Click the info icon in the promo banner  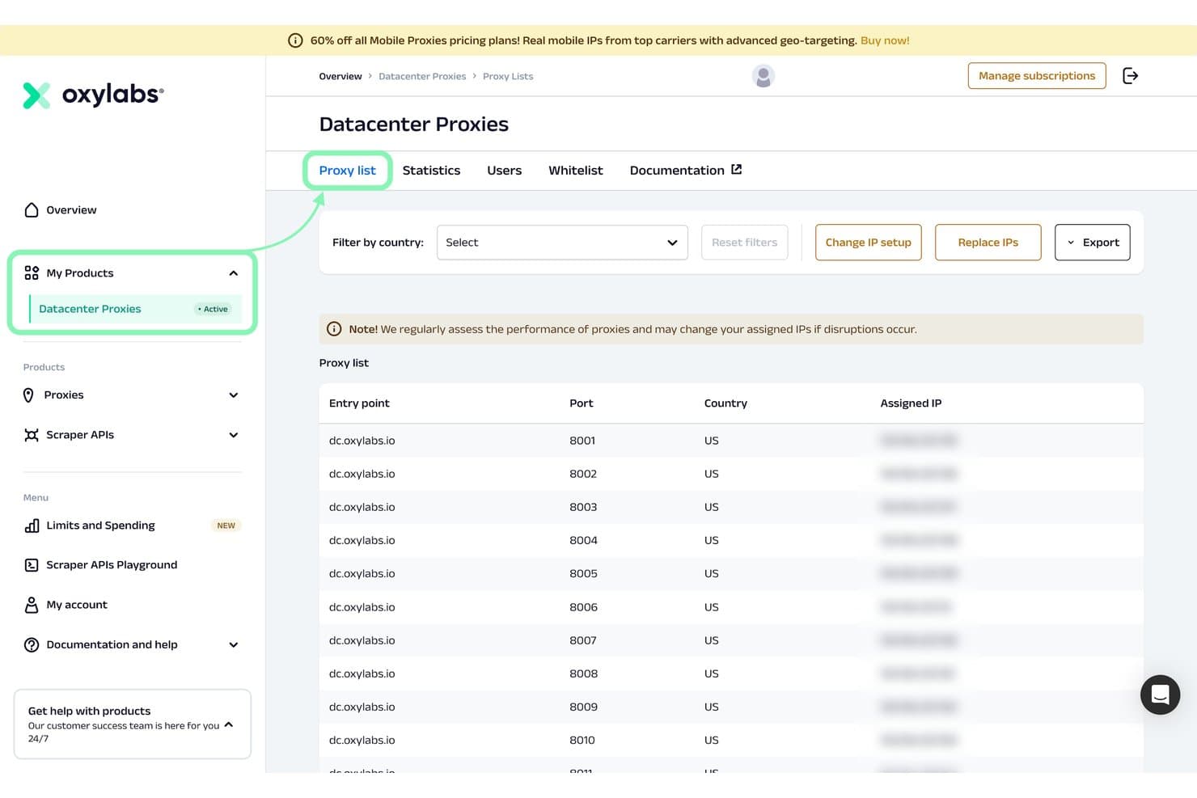pyautogui.click(x=295, y=40)
